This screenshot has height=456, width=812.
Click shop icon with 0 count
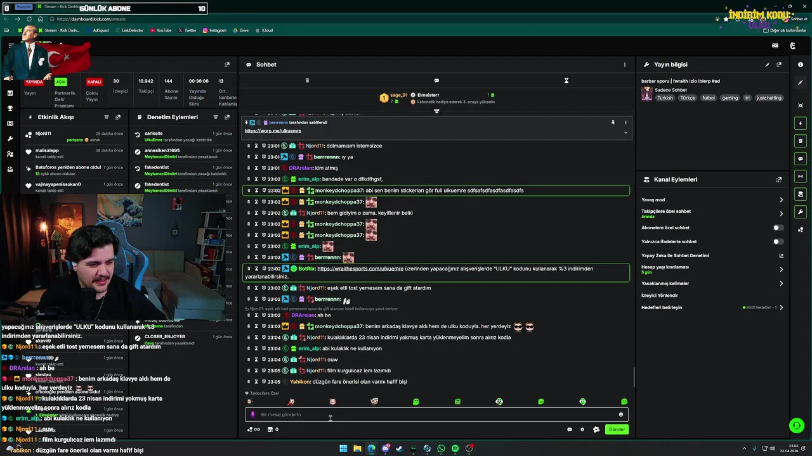[273, 429]
